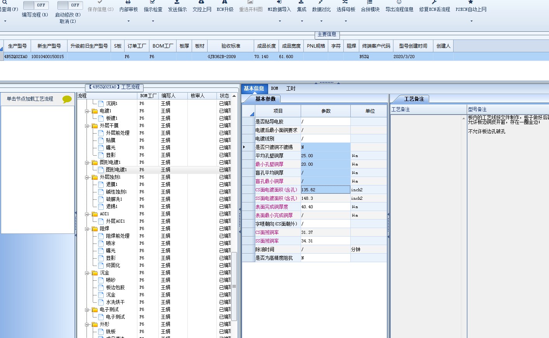Open dropdown arrow under 数据对比
The width and height of the screenshot is (549, 338).
pos(321,21)
